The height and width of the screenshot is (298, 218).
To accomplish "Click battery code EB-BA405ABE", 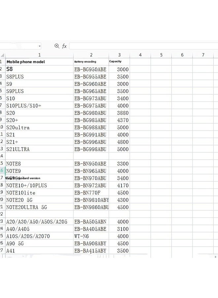I will [x=91, y=229].
